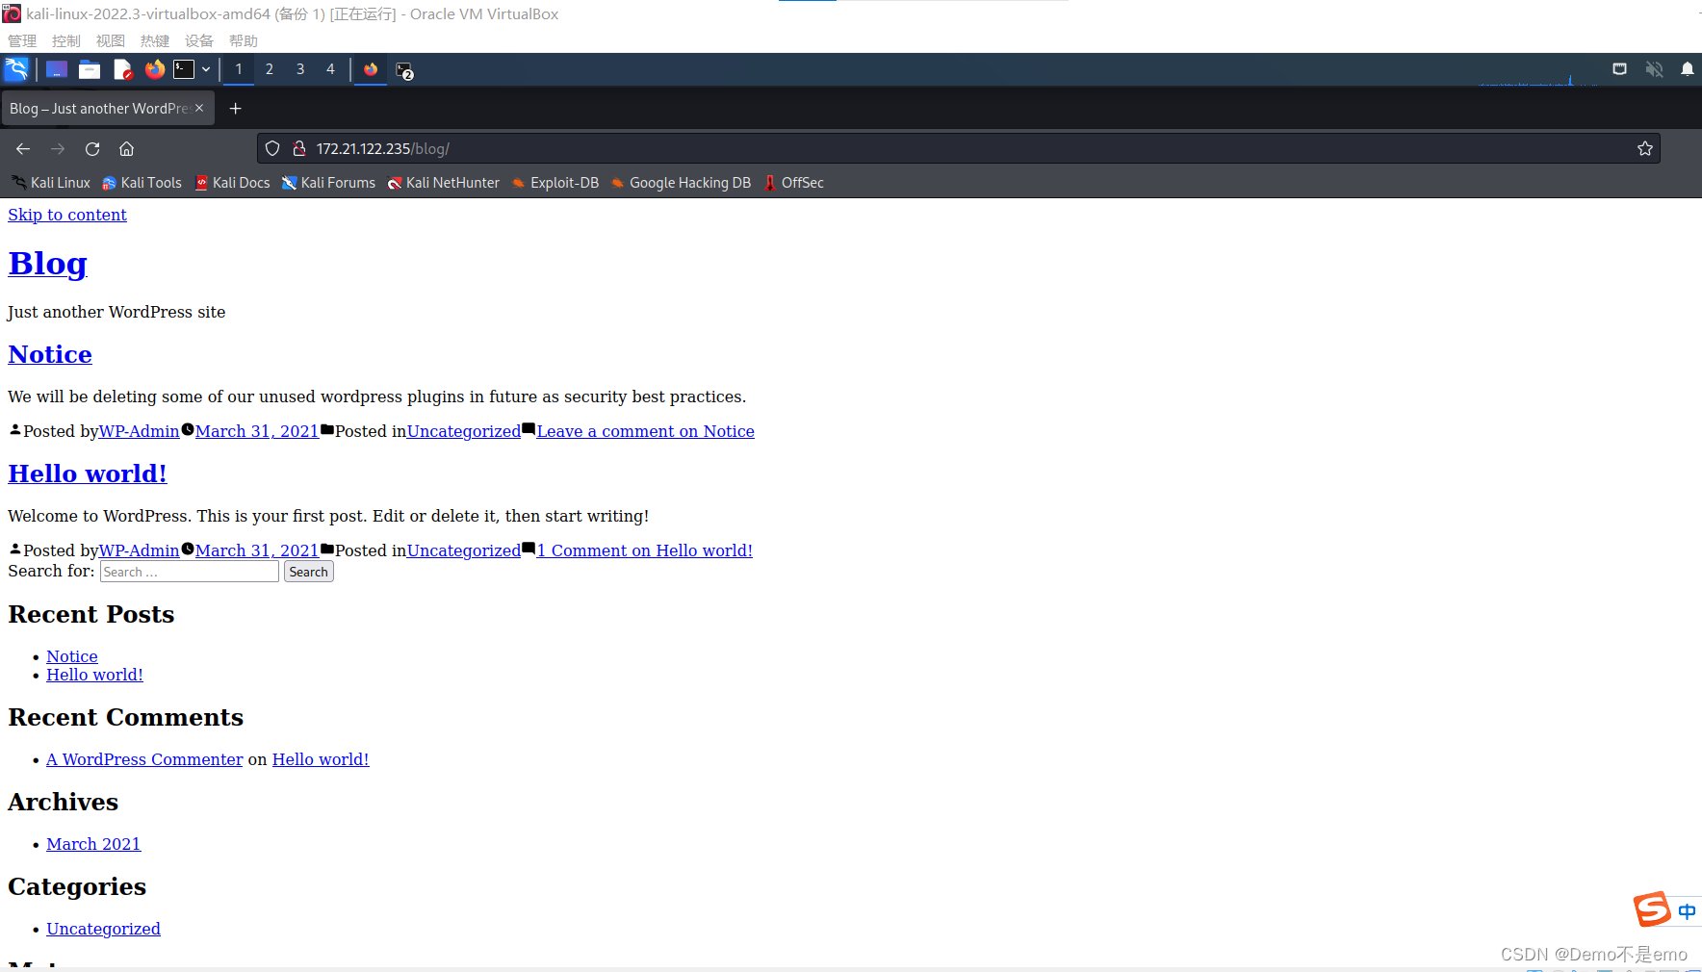Switch to workspace 4
This screenshot has width=1702, height=972.
(x=330, y=69)
